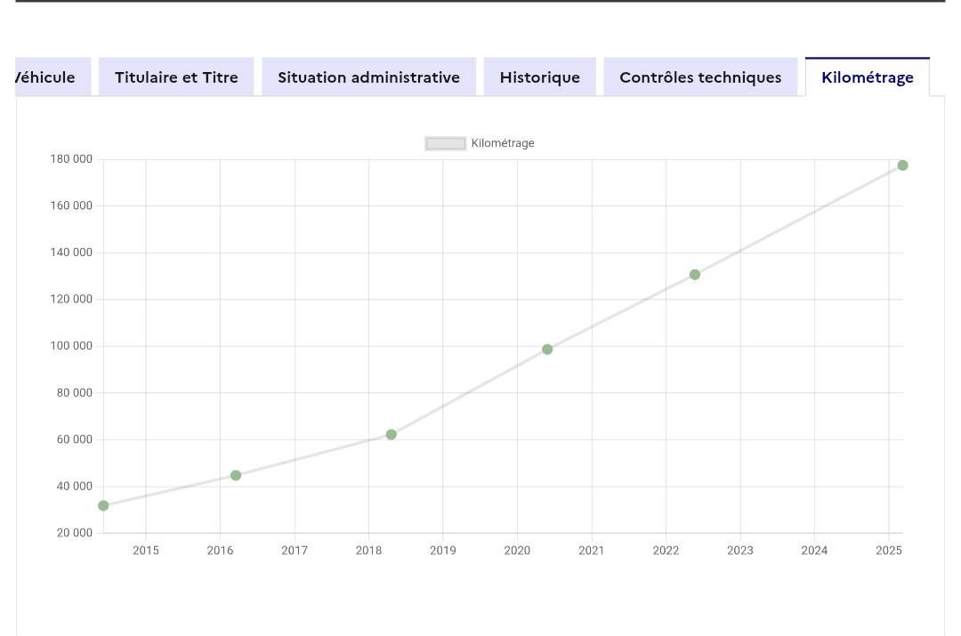Open the Véhicule tab
Screen dimensions: 961x636
52,77
